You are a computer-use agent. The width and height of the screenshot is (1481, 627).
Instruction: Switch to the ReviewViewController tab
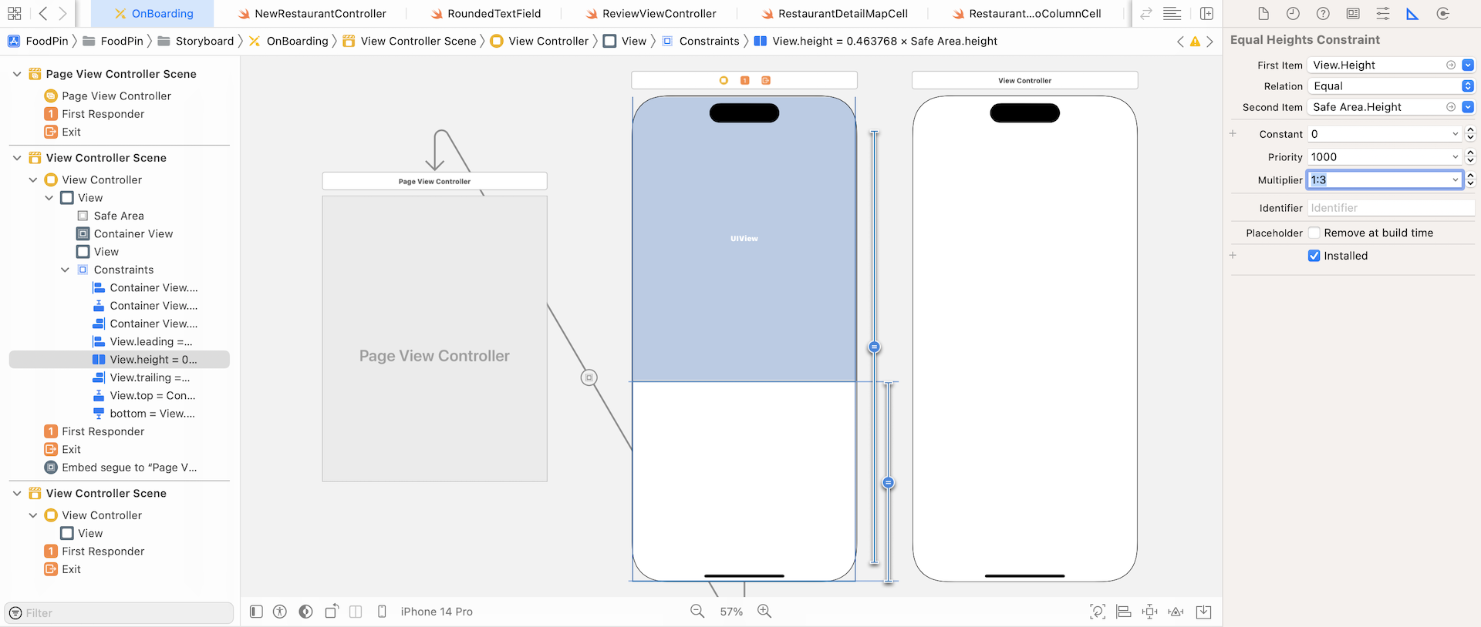[659, 14]
